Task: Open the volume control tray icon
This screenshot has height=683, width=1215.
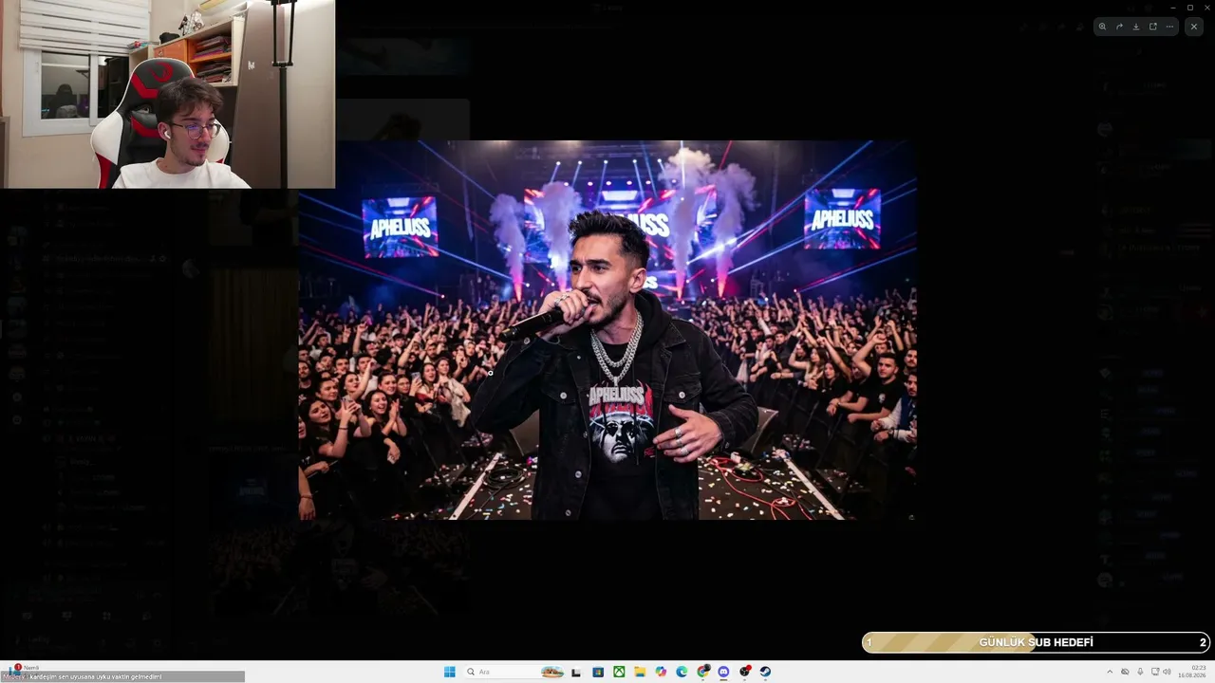Action: click(1167, 672)
